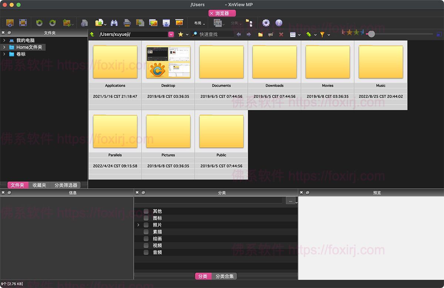
Task: Click the purple help question mark icon
Action: coord(279,23)
